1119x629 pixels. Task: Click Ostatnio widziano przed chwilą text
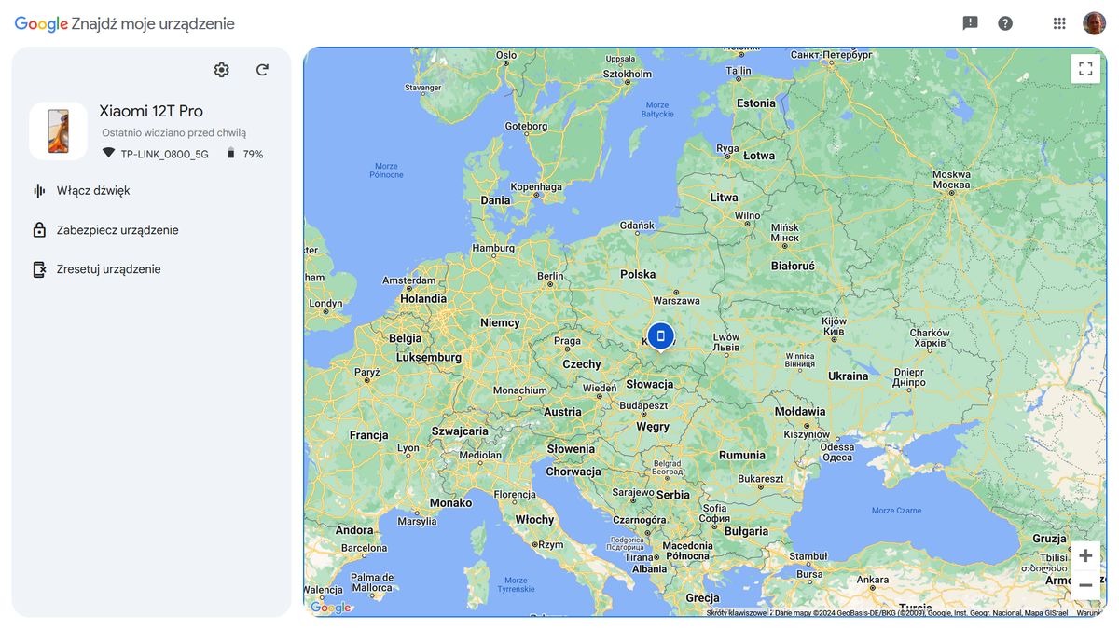(174, 133)
